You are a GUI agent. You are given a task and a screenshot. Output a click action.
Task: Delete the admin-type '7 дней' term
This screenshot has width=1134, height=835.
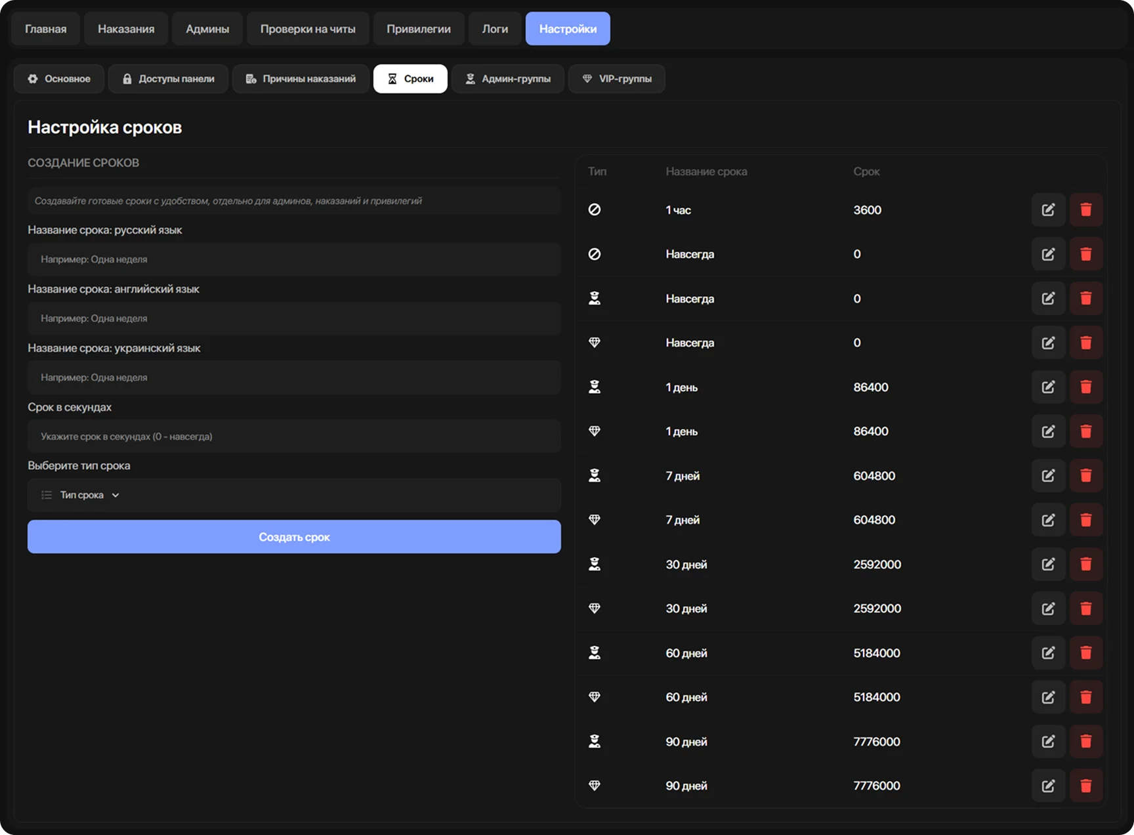1086,476
